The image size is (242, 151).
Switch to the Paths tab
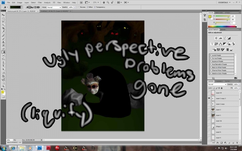[227, 81]
